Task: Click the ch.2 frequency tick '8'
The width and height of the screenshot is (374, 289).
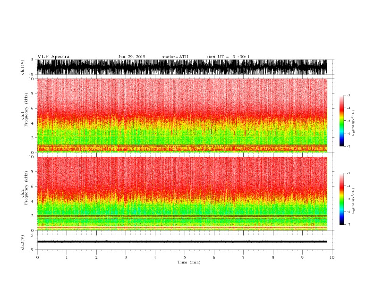Action: pos(33,172)
